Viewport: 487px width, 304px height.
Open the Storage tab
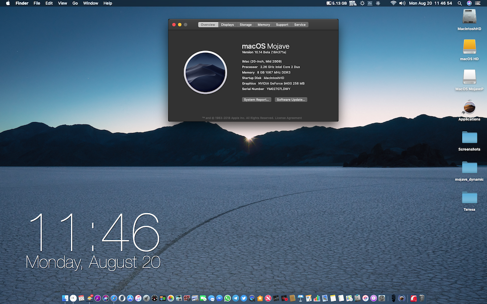[245, 25]
